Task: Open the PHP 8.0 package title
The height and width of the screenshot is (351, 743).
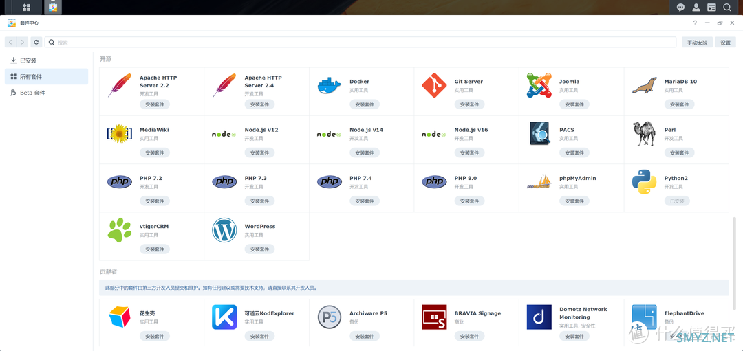Action: point(465,178)
